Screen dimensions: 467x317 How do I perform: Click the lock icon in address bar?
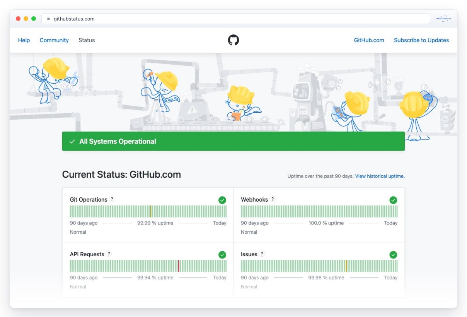[x=49, y=19]
